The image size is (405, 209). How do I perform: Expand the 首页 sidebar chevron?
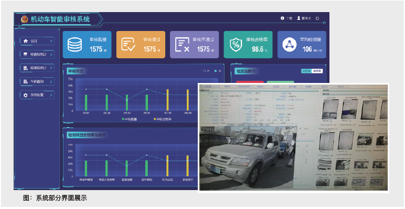51,41
